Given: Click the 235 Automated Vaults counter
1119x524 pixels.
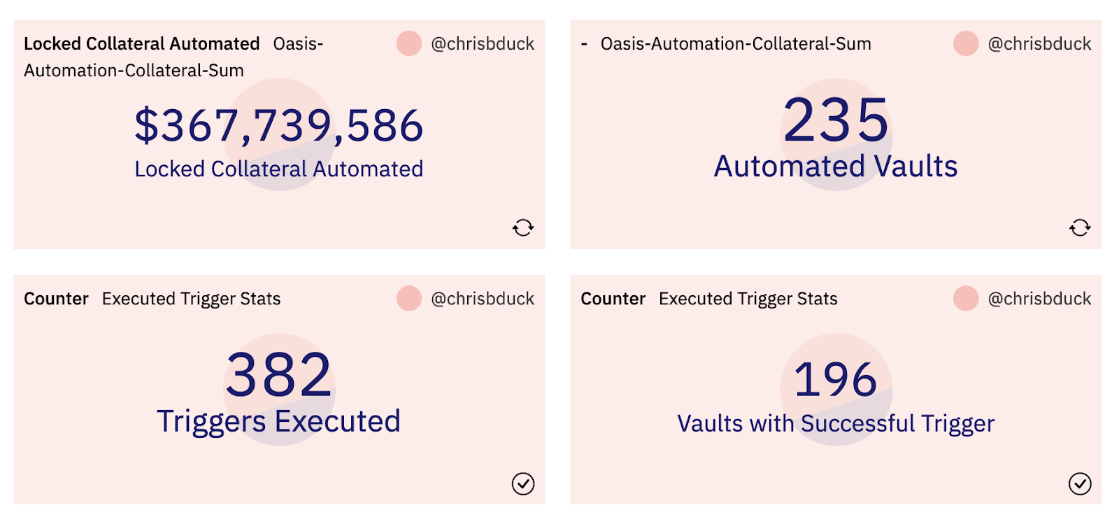Looking at the screenshot, I should [835, 120].
